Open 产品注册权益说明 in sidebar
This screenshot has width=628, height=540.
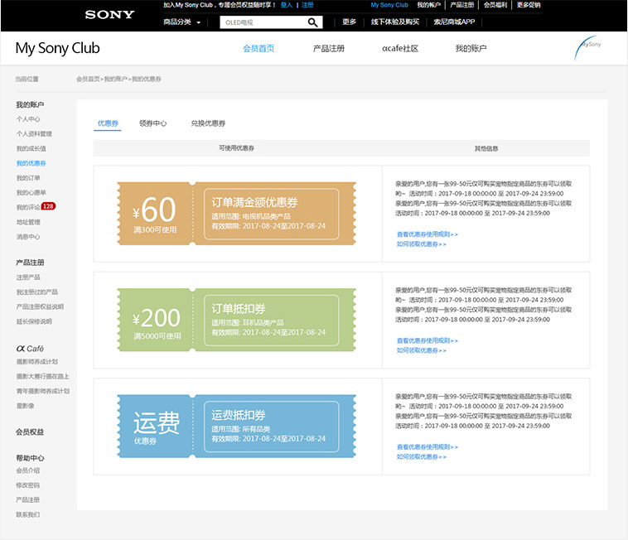(x=40, y=306)
